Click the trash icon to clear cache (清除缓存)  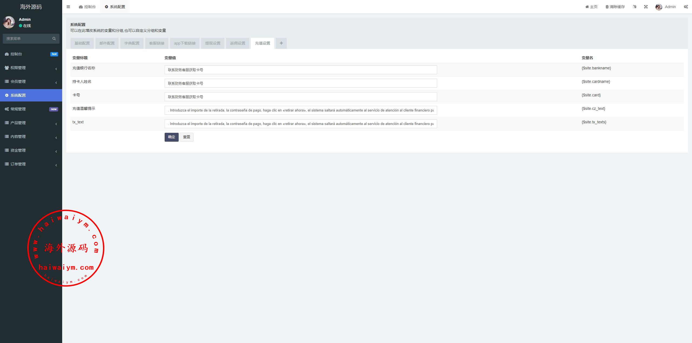[607, 7]
